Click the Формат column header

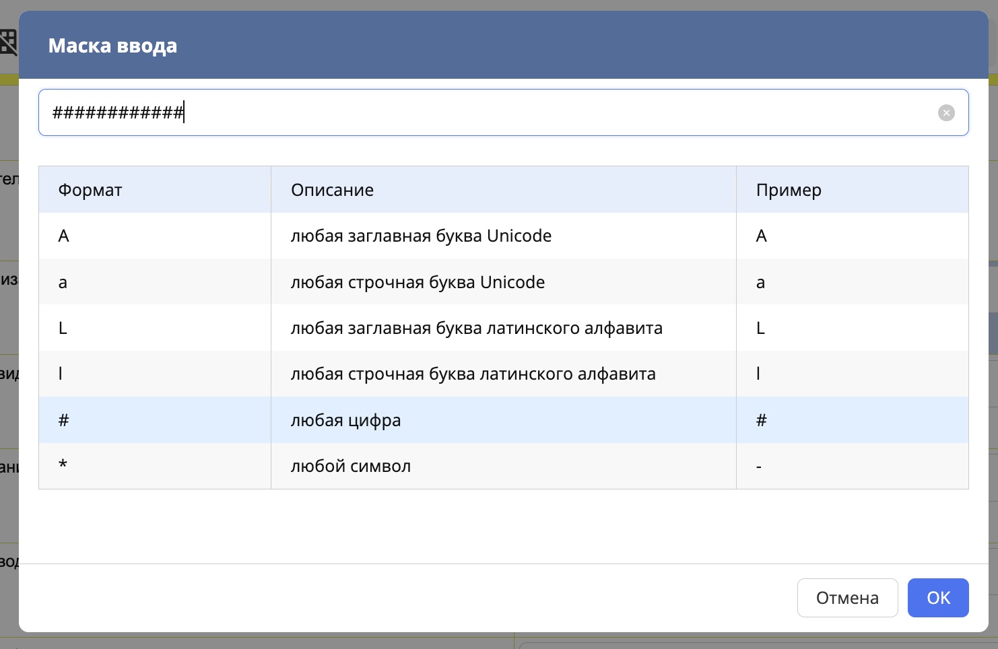[90, 190]
